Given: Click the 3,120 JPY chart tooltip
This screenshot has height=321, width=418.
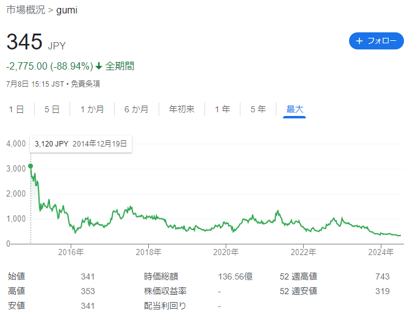Looking at the screenshot, I should coord(81,144).
